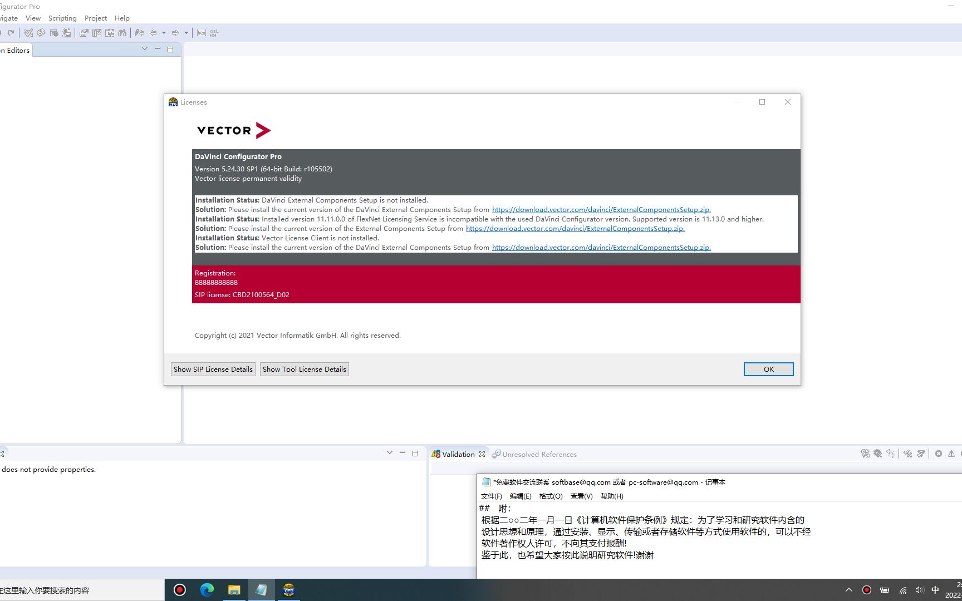
Task: Click the Back navigation arrow in toolbar
Action: tap(154, 32)
